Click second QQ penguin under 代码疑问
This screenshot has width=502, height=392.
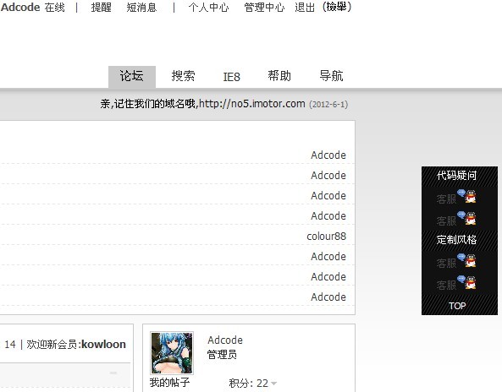tap(466, 218)
